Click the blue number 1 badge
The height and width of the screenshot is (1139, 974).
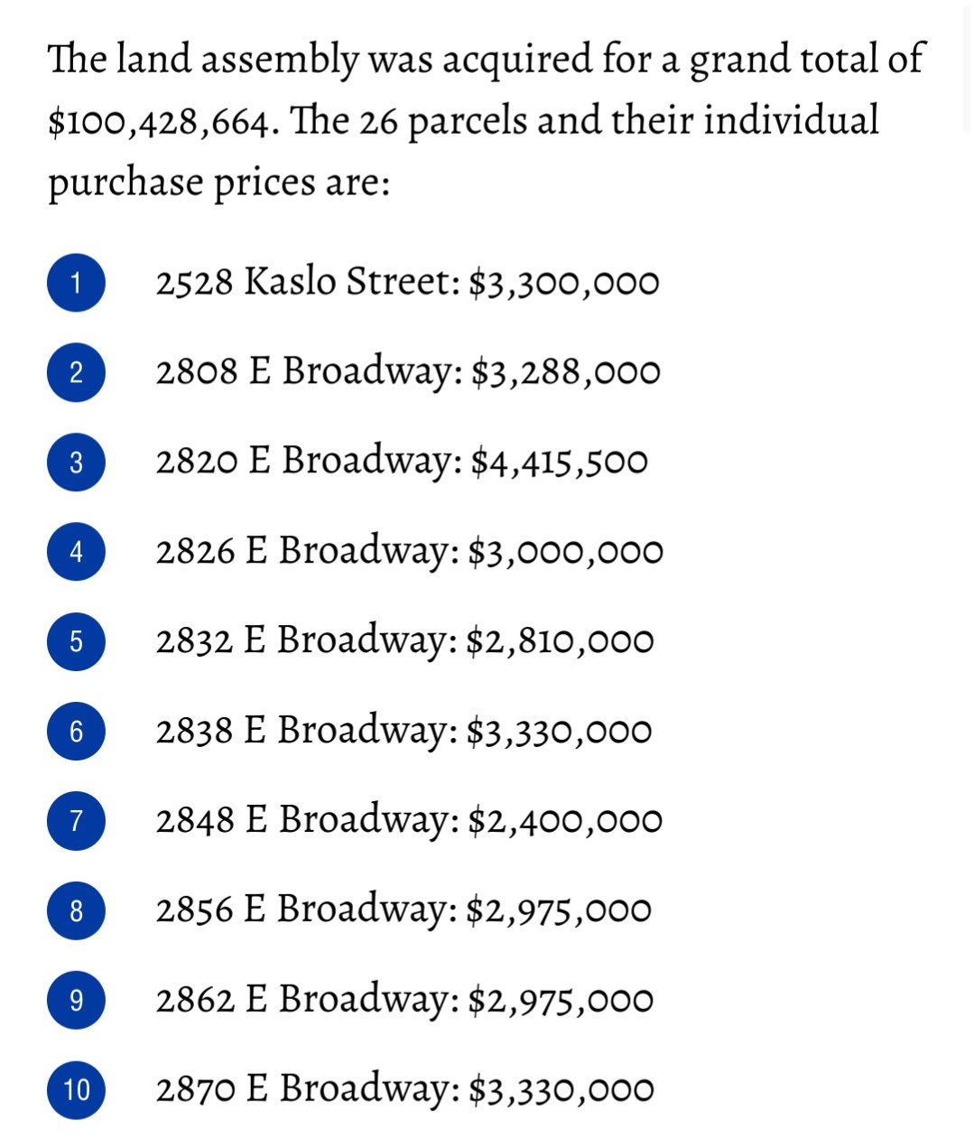[x=76, y=283]
